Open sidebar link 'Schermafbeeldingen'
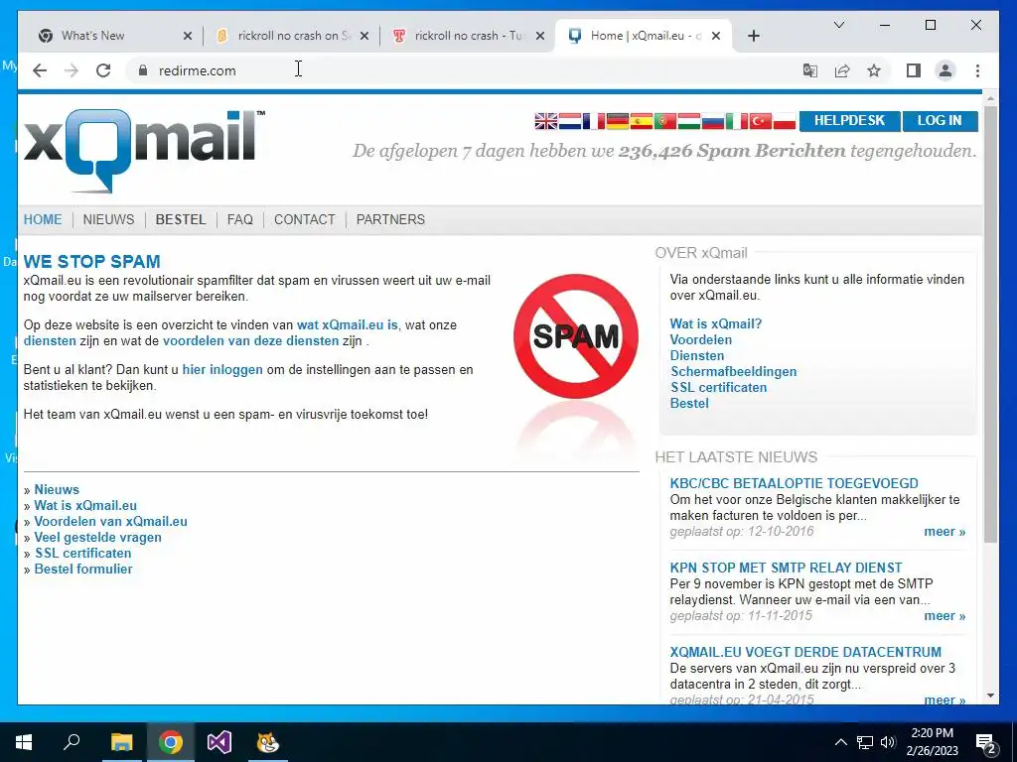Screen dimensions: 1017x762 [x=734, y=372]
